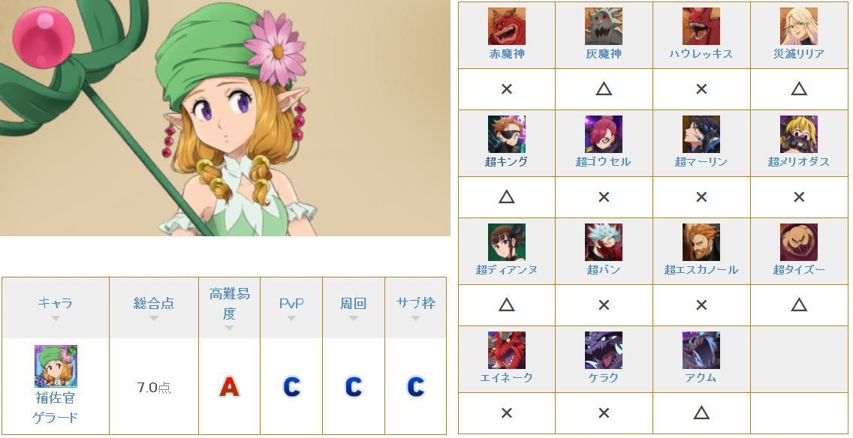Screen dimensions: 853x438
Task: Open the エイネーク boss icon
Action: pos(506,350)
